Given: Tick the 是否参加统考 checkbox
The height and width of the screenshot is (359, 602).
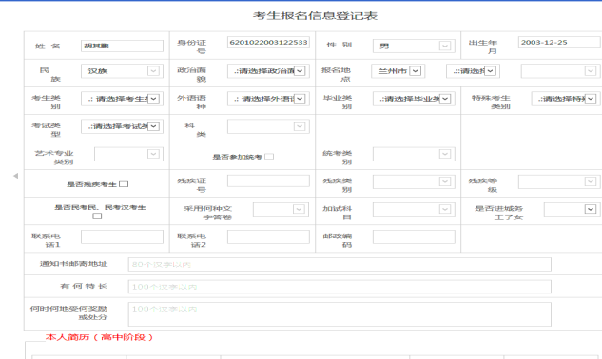Looking at the screenshot, I should (x=269, y=157).
